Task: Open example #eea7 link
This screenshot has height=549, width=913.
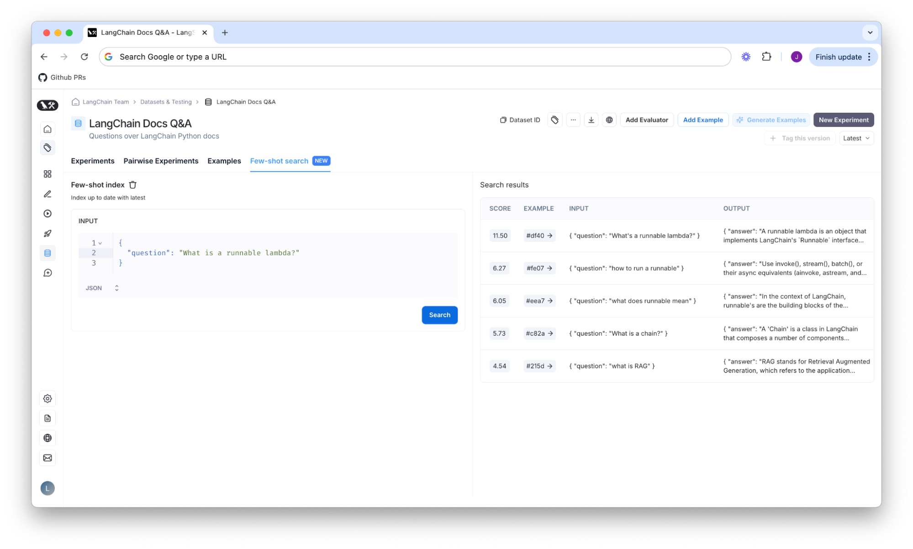Action: tap(539, 301)
